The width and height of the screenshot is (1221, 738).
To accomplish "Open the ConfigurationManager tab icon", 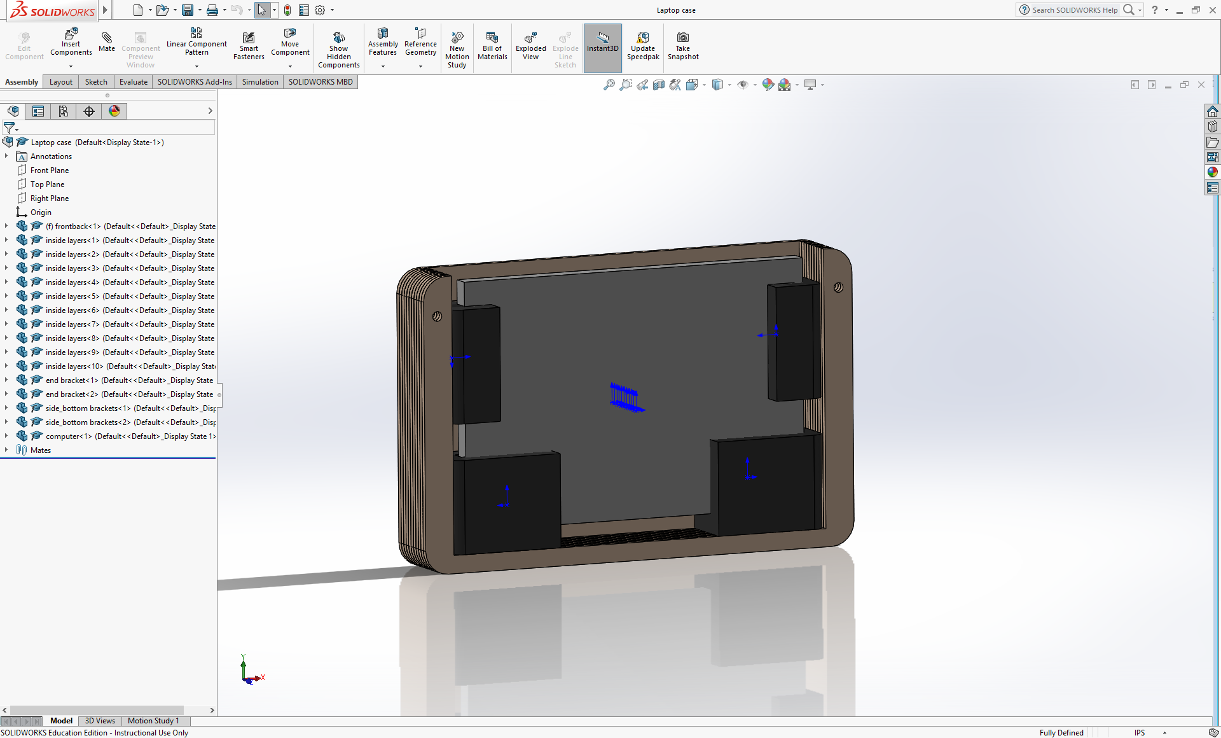I will pyautogui.click(x=64, y=111).
